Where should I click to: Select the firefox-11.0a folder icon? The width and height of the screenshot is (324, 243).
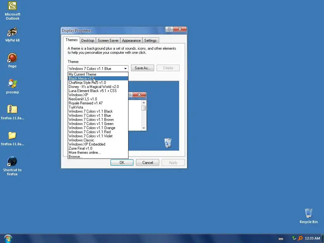tap(12, 138)
